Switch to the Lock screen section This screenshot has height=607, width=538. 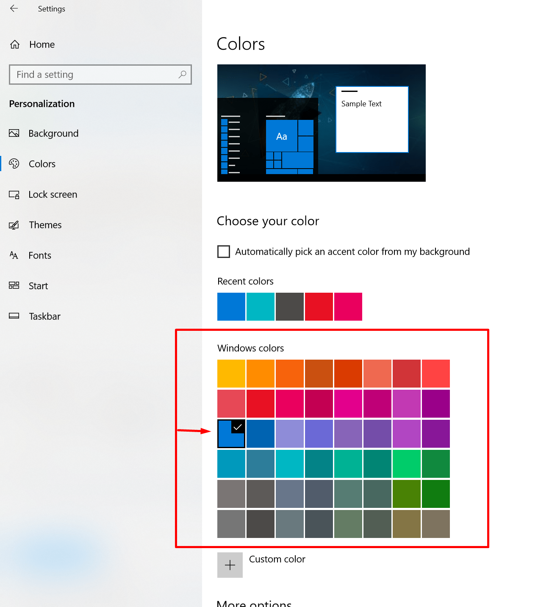pos(53,194)
